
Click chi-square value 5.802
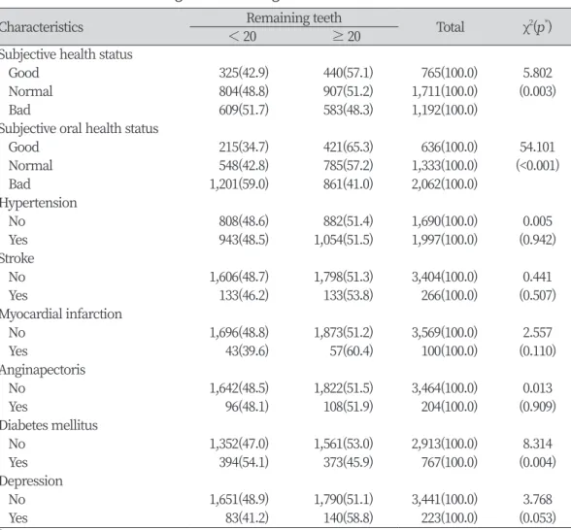[x=538, y=73]
